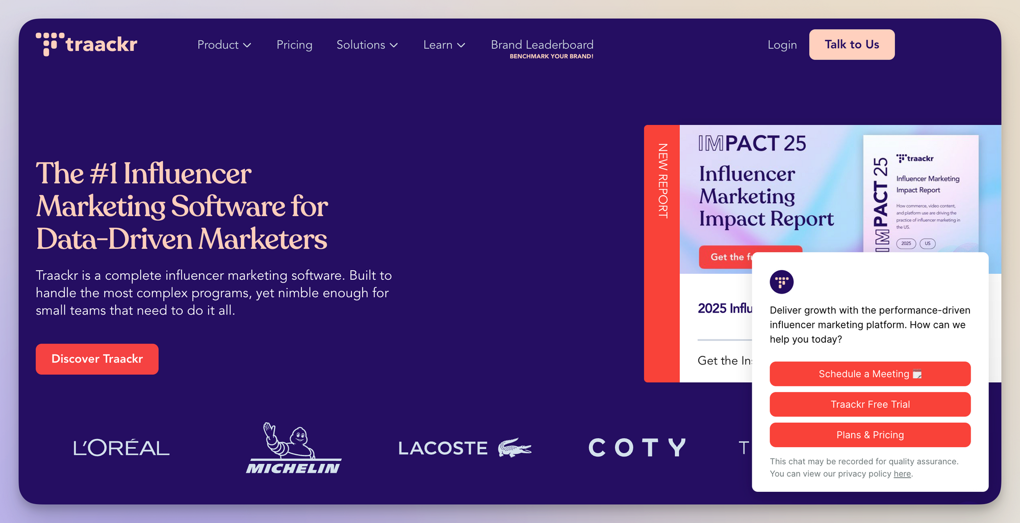Click the '2025 Influ' report heading

725,308
